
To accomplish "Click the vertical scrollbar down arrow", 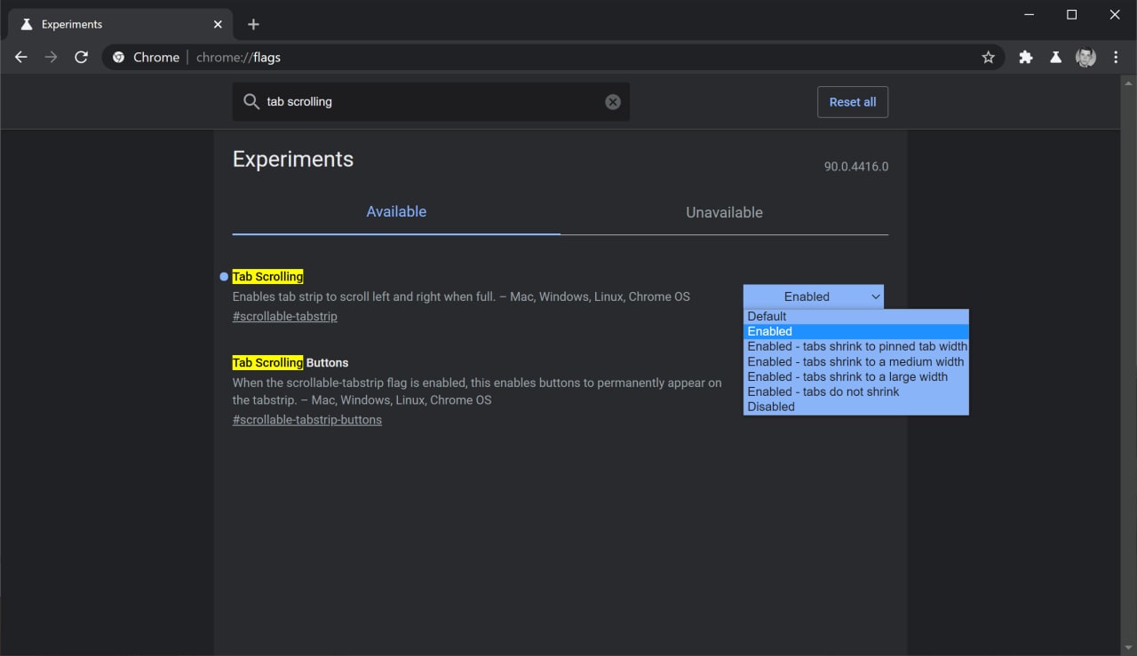I will 1129,648.
